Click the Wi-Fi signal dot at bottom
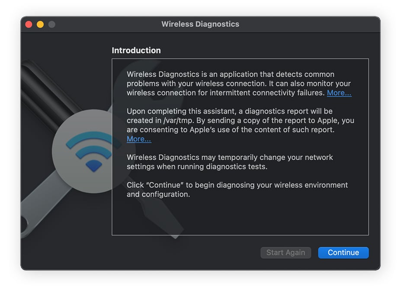 [93, 166]
